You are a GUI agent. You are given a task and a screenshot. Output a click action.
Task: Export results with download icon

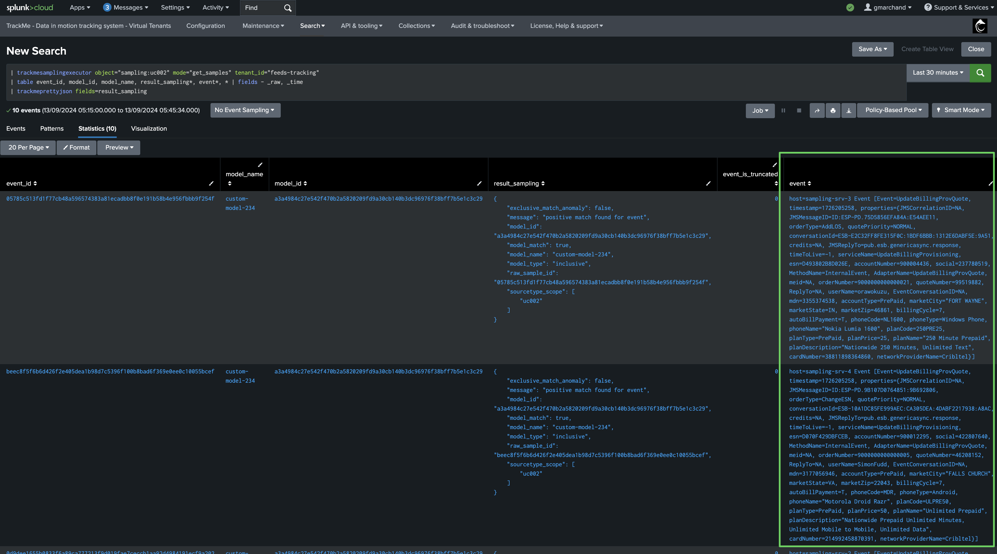tap(849, 110)
